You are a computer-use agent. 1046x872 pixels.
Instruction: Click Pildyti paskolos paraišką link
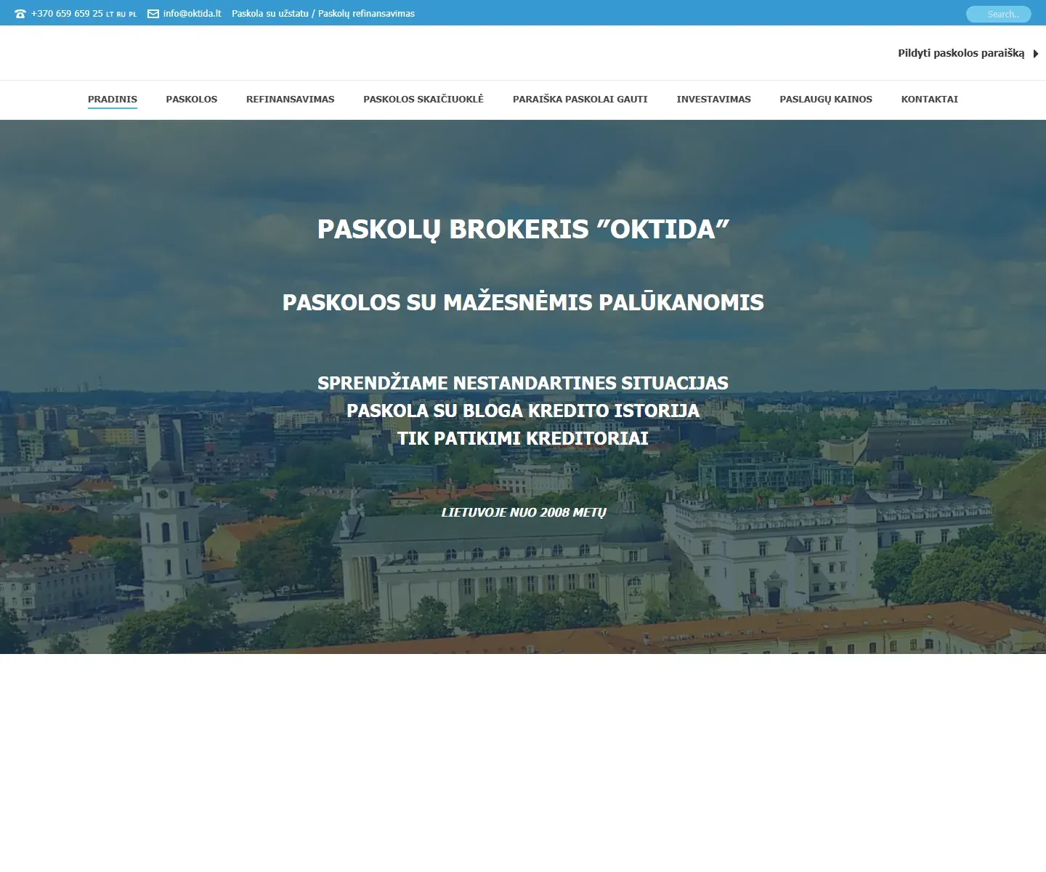(x=961, y=53)
